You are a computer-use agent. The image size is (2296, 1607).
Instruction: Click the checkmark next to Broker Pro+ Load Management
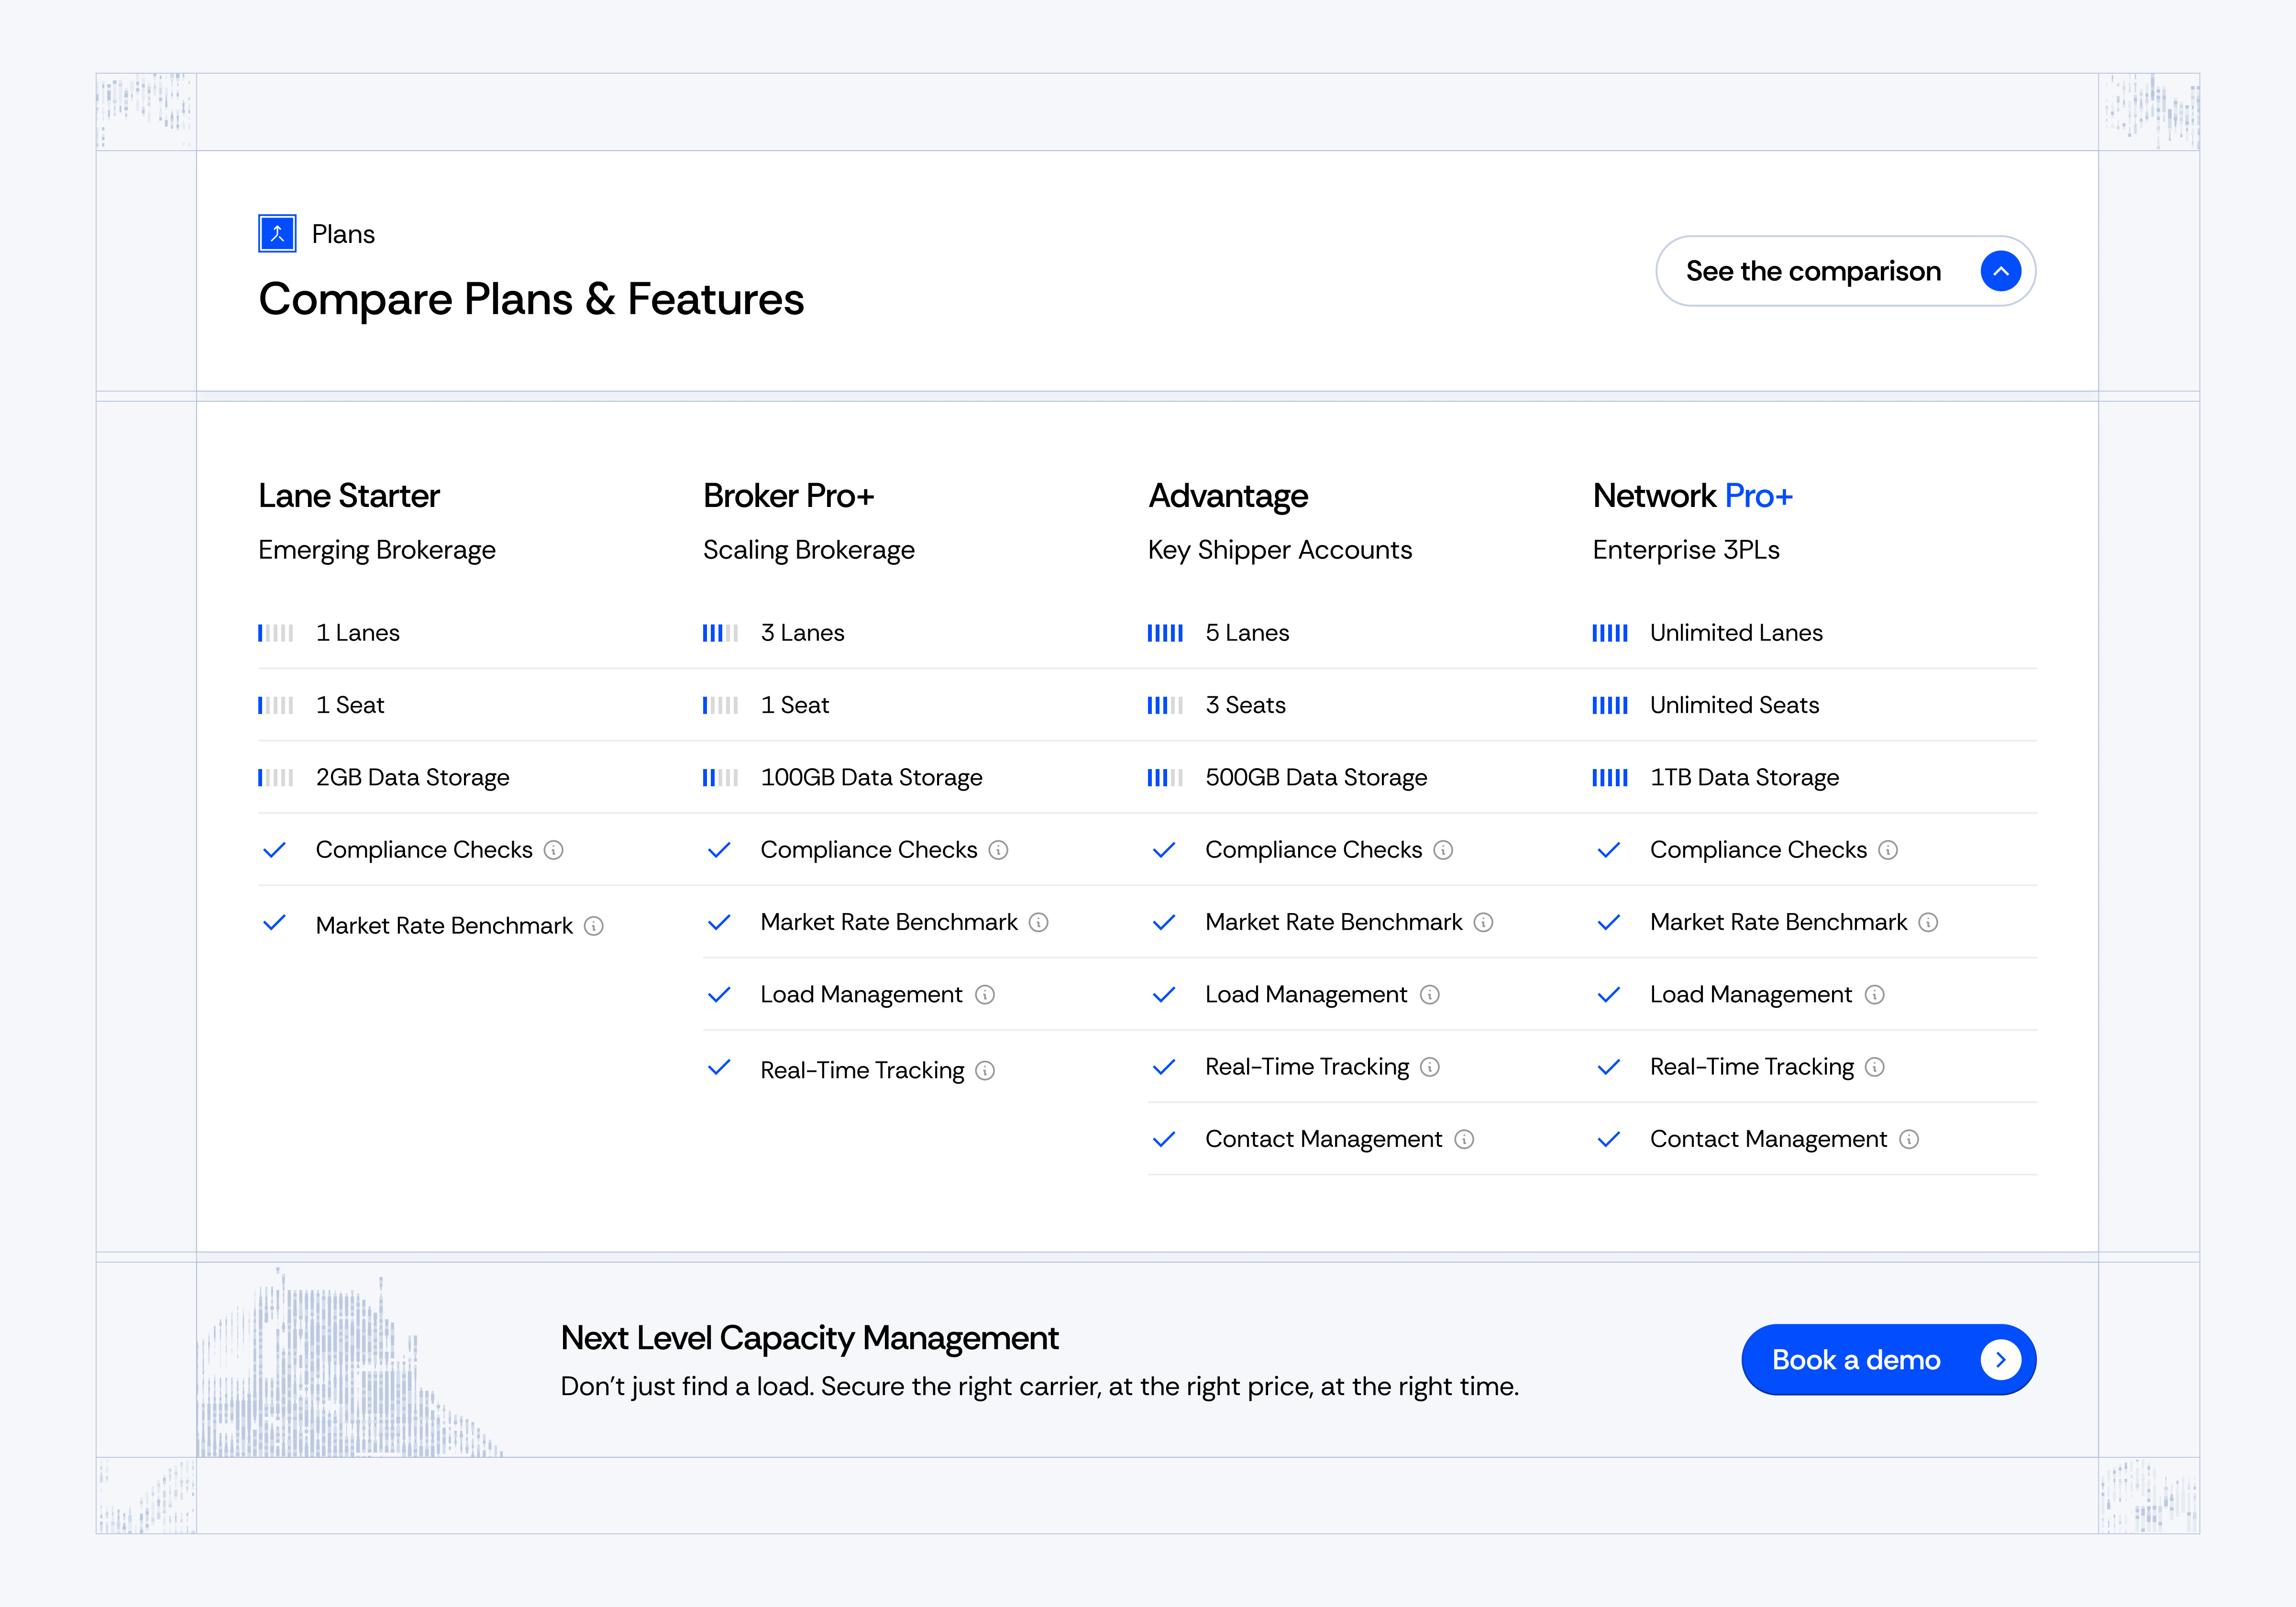pyautogui.click(x=719, y=995)
